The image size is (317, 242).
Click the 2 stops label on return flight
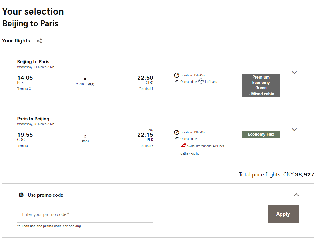[85, 138]
